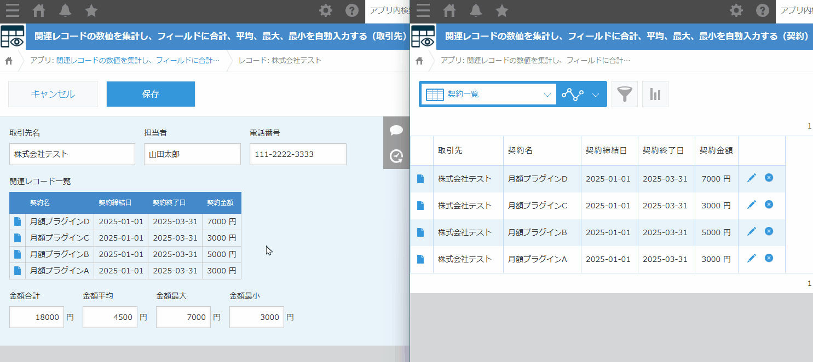
Task: Open the bar chart aggregate icon
Action: tap(655, 94)
